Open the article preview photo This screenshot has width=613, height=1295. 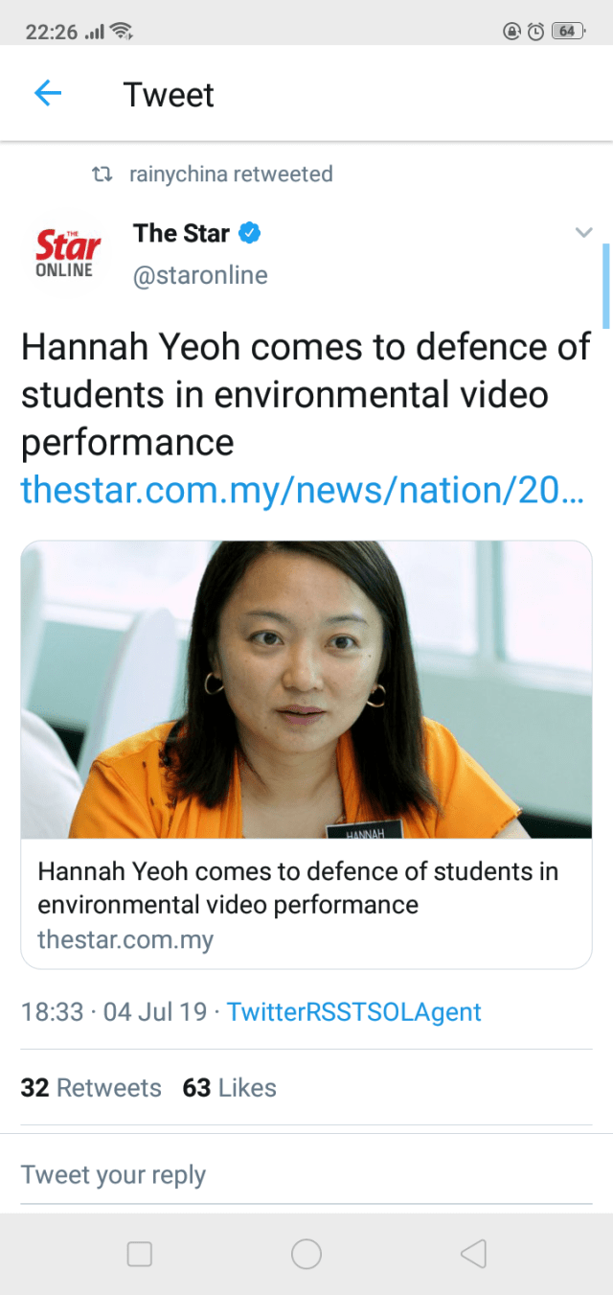(306, 690)
